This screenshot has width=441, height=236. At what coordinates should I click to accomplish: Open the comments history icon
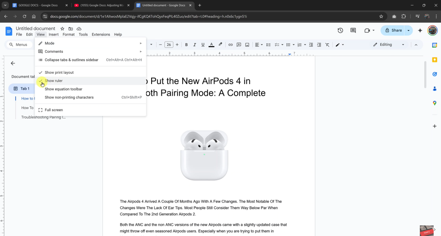pos(353,30)
